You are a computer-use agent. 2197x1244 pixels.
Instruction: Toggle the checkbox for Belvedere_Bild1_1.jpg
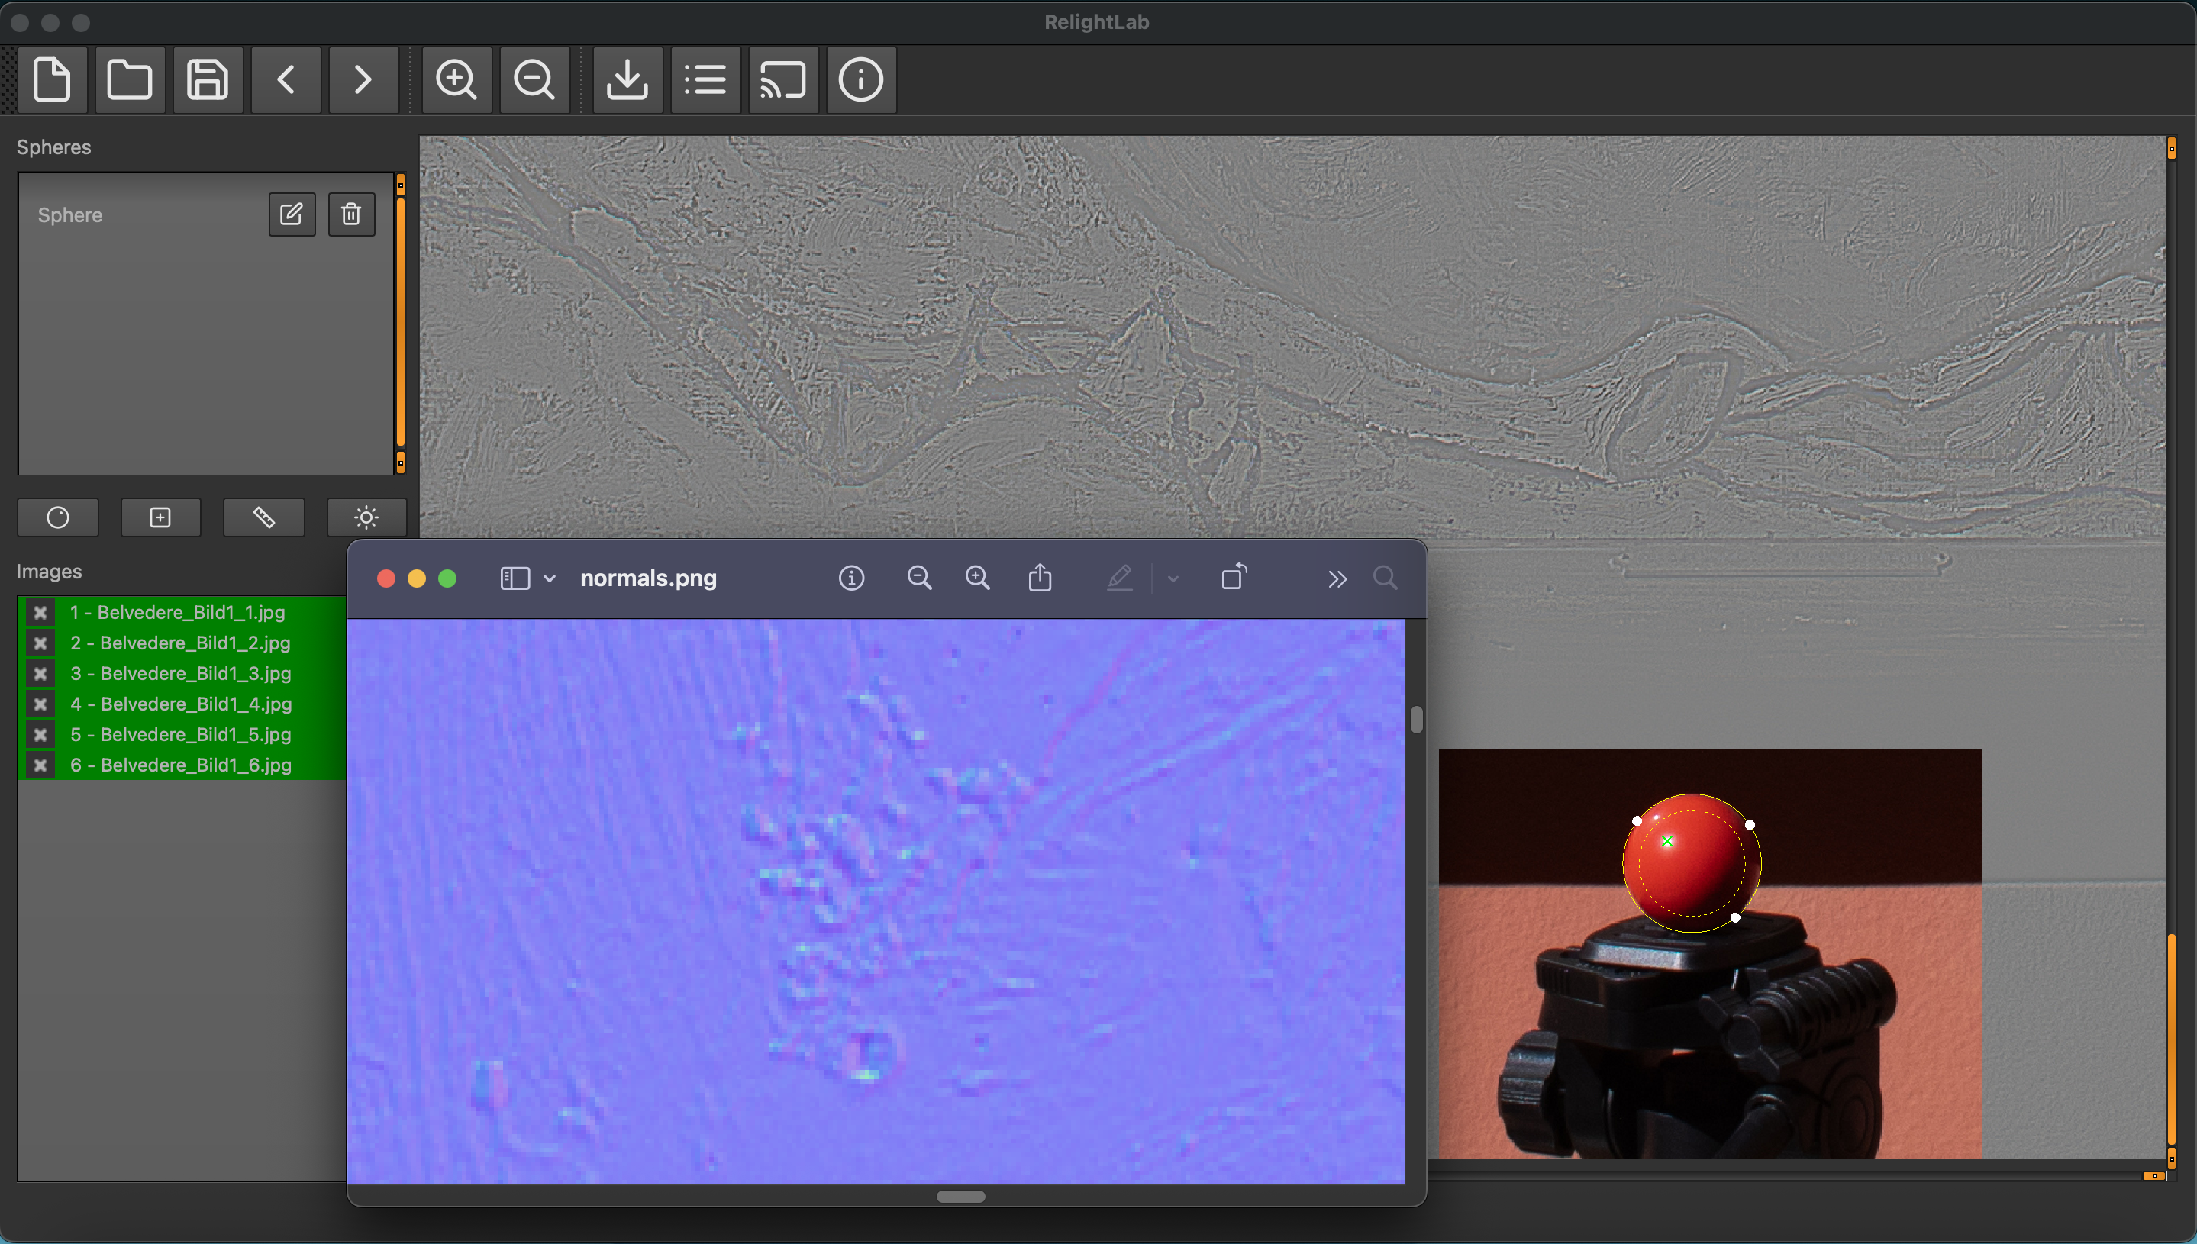(40, 612)
